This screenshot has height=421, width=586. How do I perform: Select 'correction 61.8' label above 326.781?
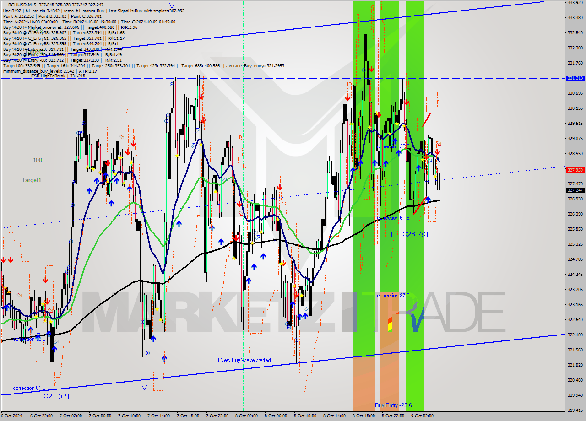[x=393, y=218]
